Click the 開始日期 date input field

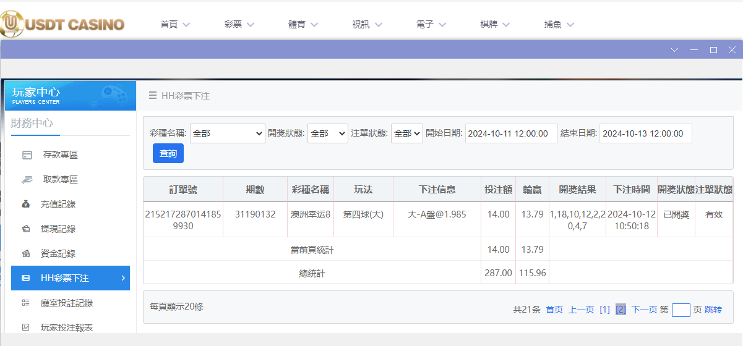(511, 133)
